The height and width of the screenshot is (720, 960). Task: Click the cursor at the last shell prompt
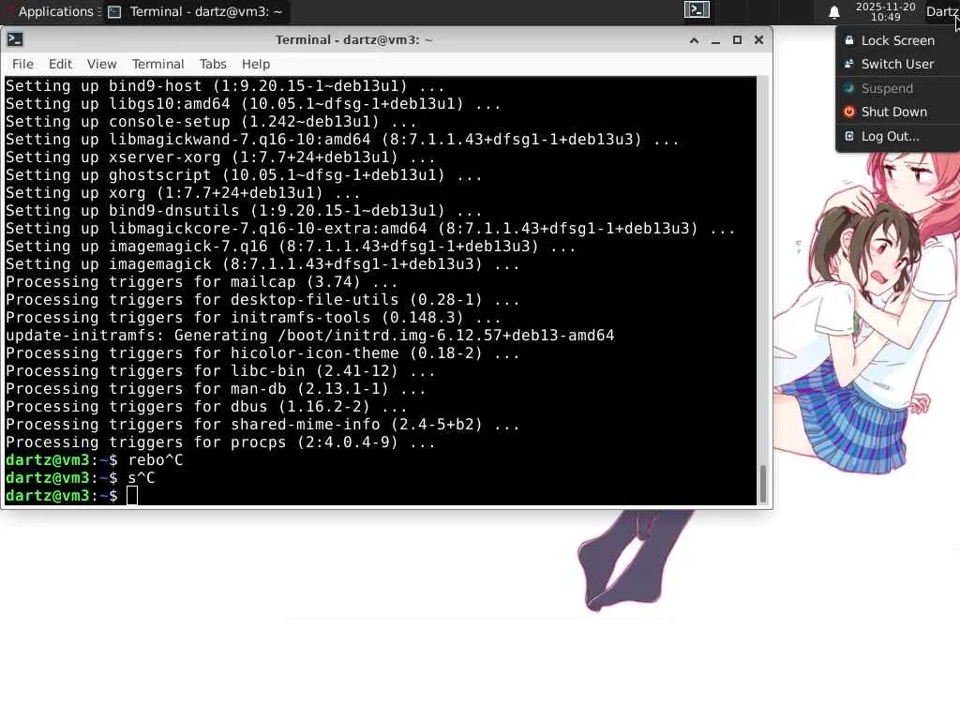132,496
